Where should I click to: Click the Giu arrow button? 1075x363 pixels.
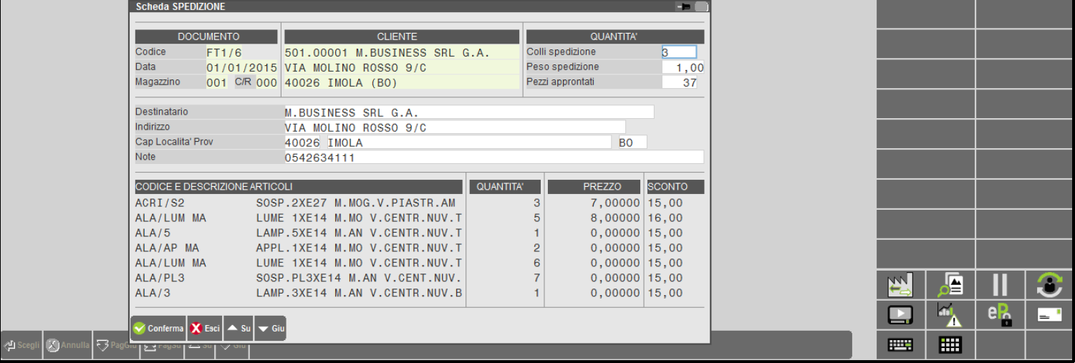point(270,329)
